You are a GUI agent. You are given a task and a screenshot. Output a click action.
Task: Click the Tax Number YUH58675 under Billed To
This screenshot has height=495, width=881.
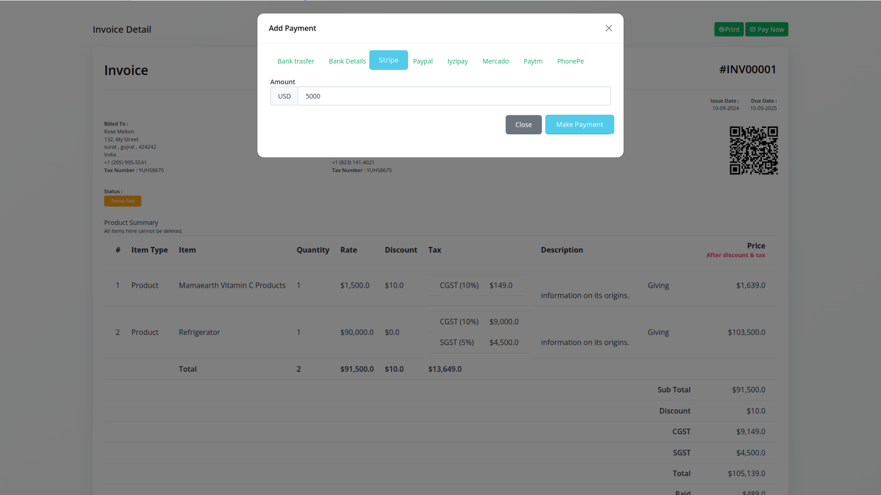tap(134, 171)
